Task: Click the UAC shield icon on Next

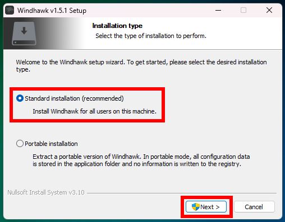Action: (196, 207)
